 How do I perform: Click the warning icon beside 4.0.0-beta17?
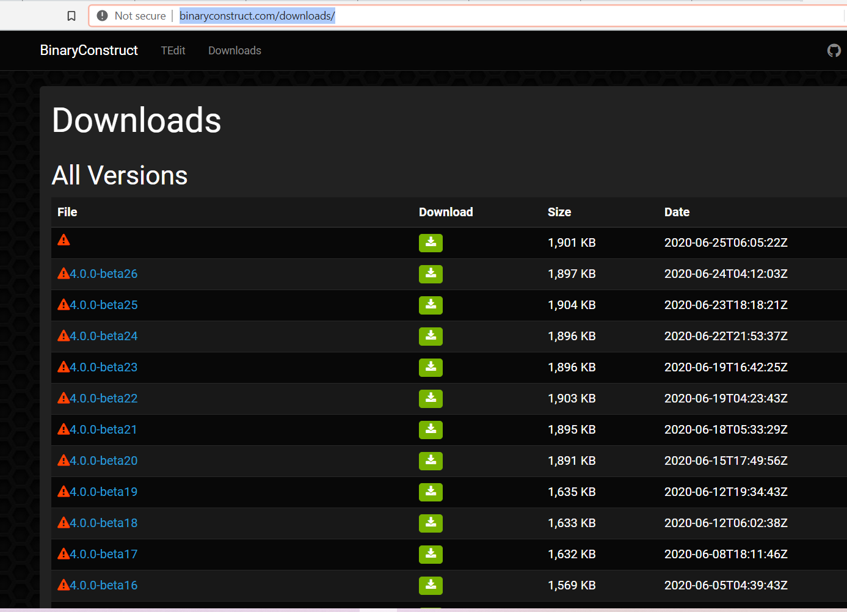coord(64,553)
